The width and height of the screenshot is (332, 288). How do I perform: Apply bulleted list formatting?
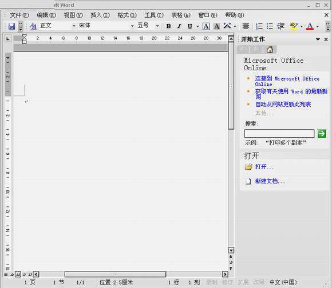[270, 26]
